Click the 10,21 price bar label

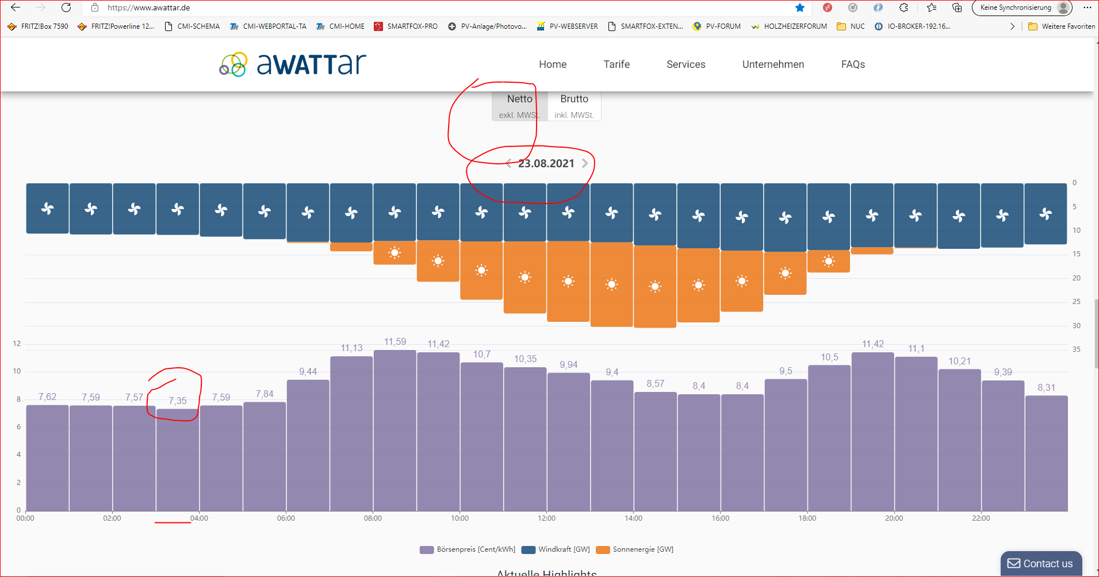click(959, 361)
